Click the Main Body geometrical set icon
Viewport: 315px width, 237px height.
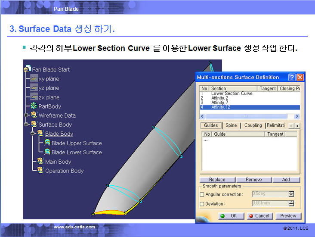(x=40, y=161)
